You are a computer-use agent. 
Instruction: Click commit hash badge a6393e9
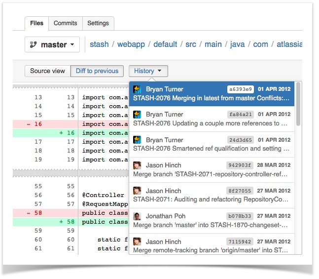click(x=240, y=89)
